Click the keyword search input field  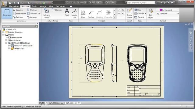[141, 3]
